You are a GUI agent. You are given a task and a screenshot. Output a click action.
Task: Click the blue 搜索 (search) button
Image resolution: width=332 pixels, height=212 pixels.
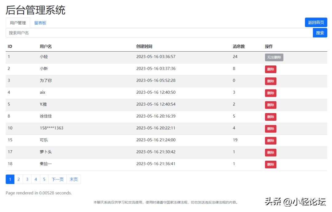point(320,33)
